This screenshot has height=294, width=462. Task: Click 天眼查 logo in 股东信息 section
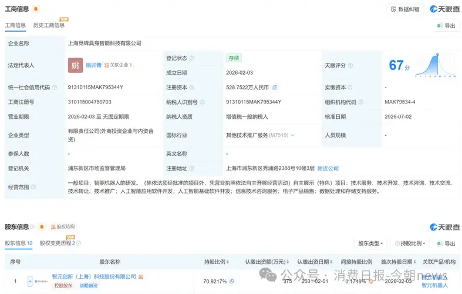pyautogui.click(x=444, y=228)
